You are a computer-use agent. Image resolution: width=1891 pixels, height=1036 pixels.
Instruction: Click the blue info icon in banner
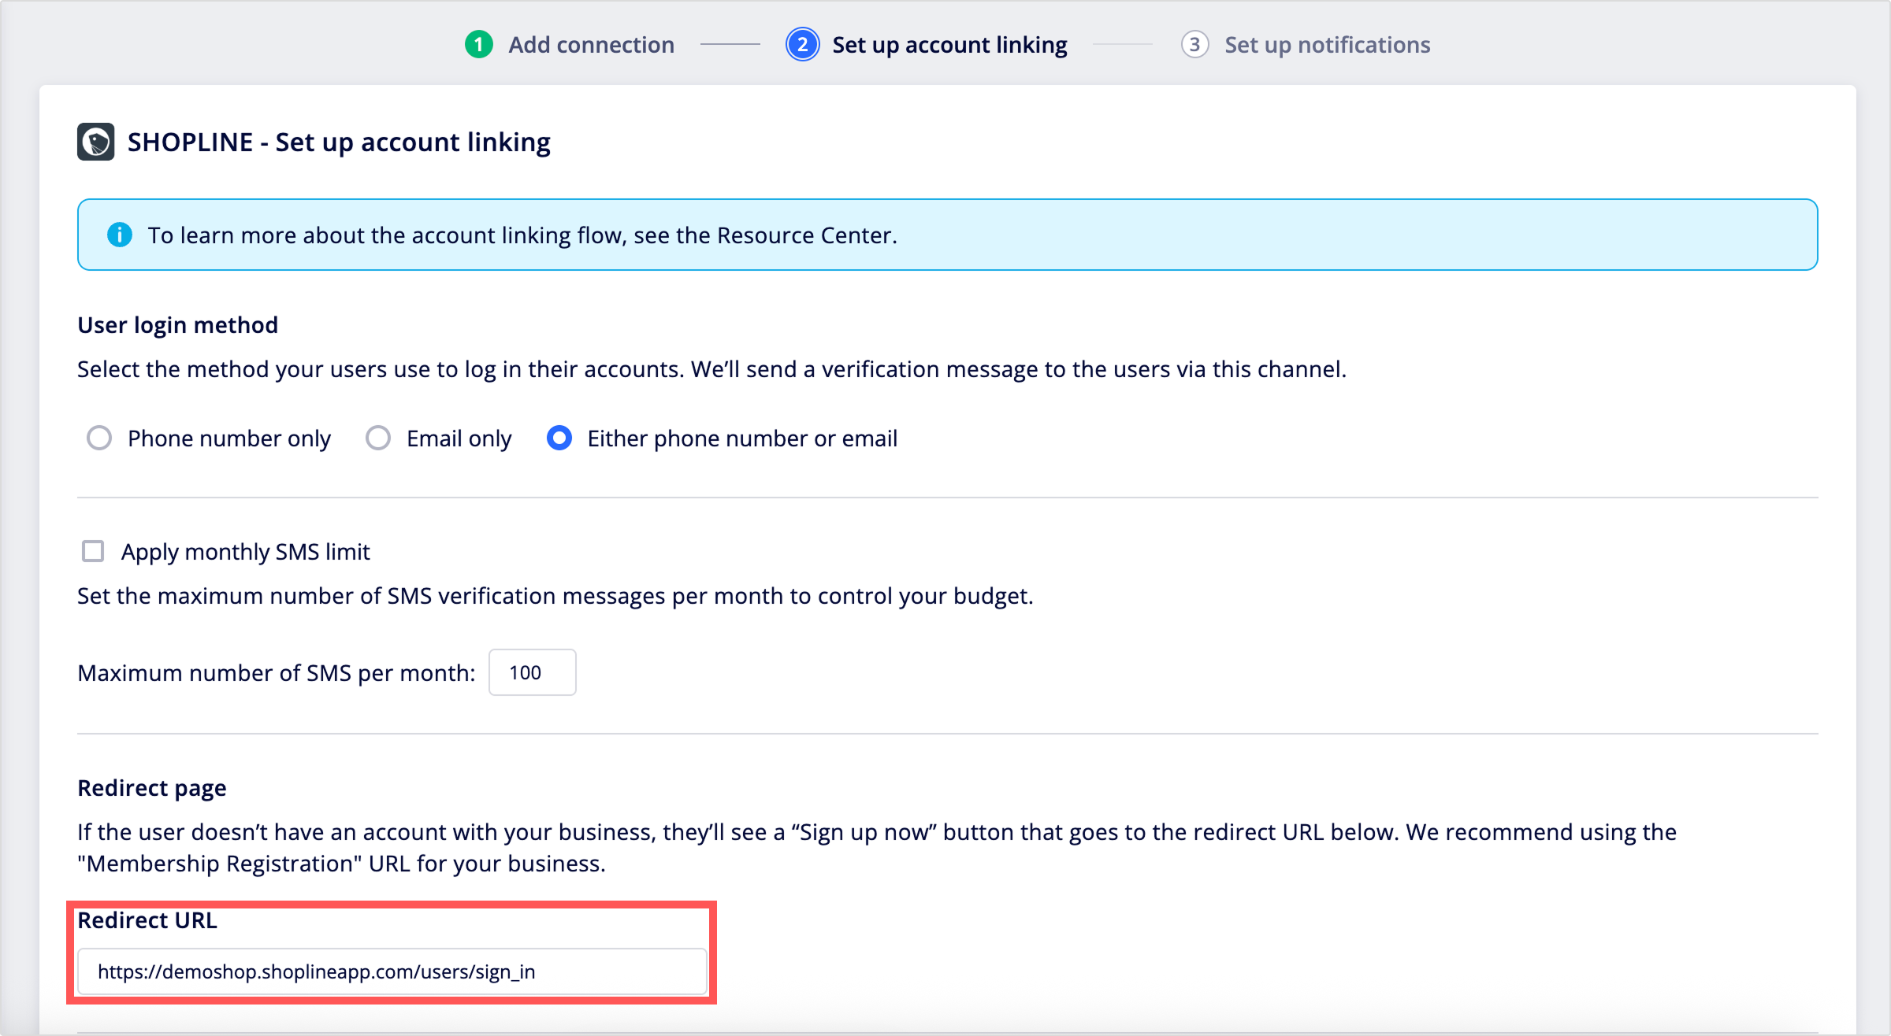(120, 235)
